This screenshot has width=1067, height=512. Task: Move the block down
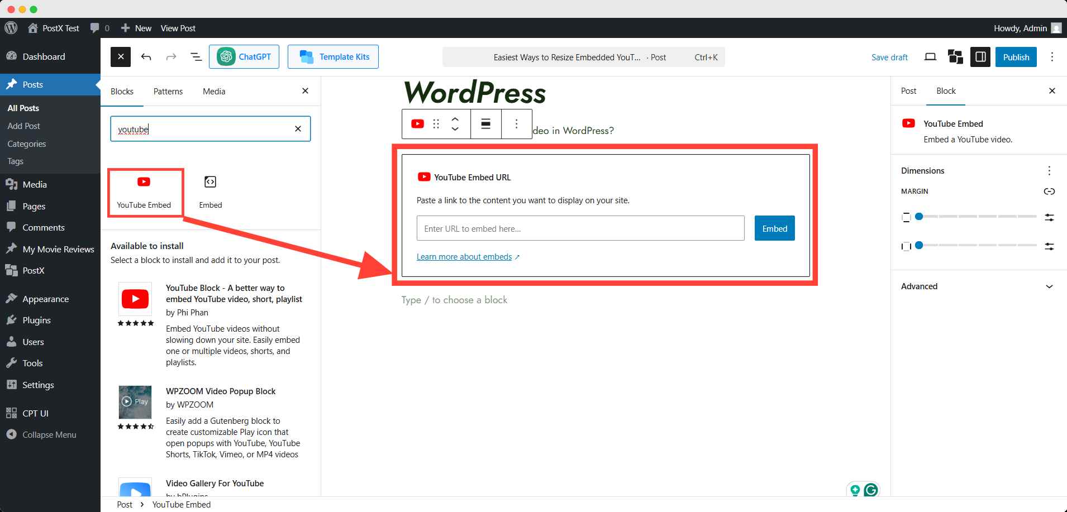[x=455, y=129]
